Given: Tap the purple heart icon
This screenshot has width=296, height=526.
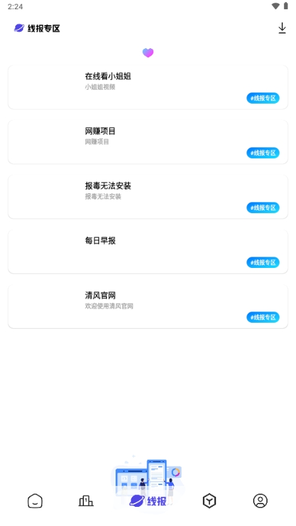Looking at the screenshot, I should tap(148, 53).
